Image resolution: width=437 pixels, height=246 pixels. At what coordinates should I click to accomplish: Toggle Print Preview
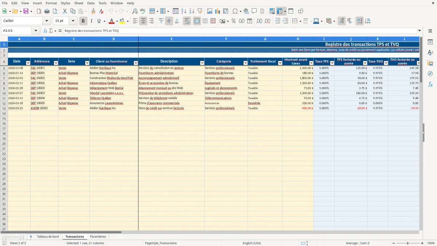coord(55,11)
